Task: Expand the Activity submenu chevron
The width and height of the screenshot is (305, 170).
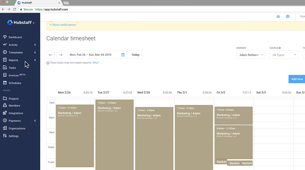Action: [35, 45]
